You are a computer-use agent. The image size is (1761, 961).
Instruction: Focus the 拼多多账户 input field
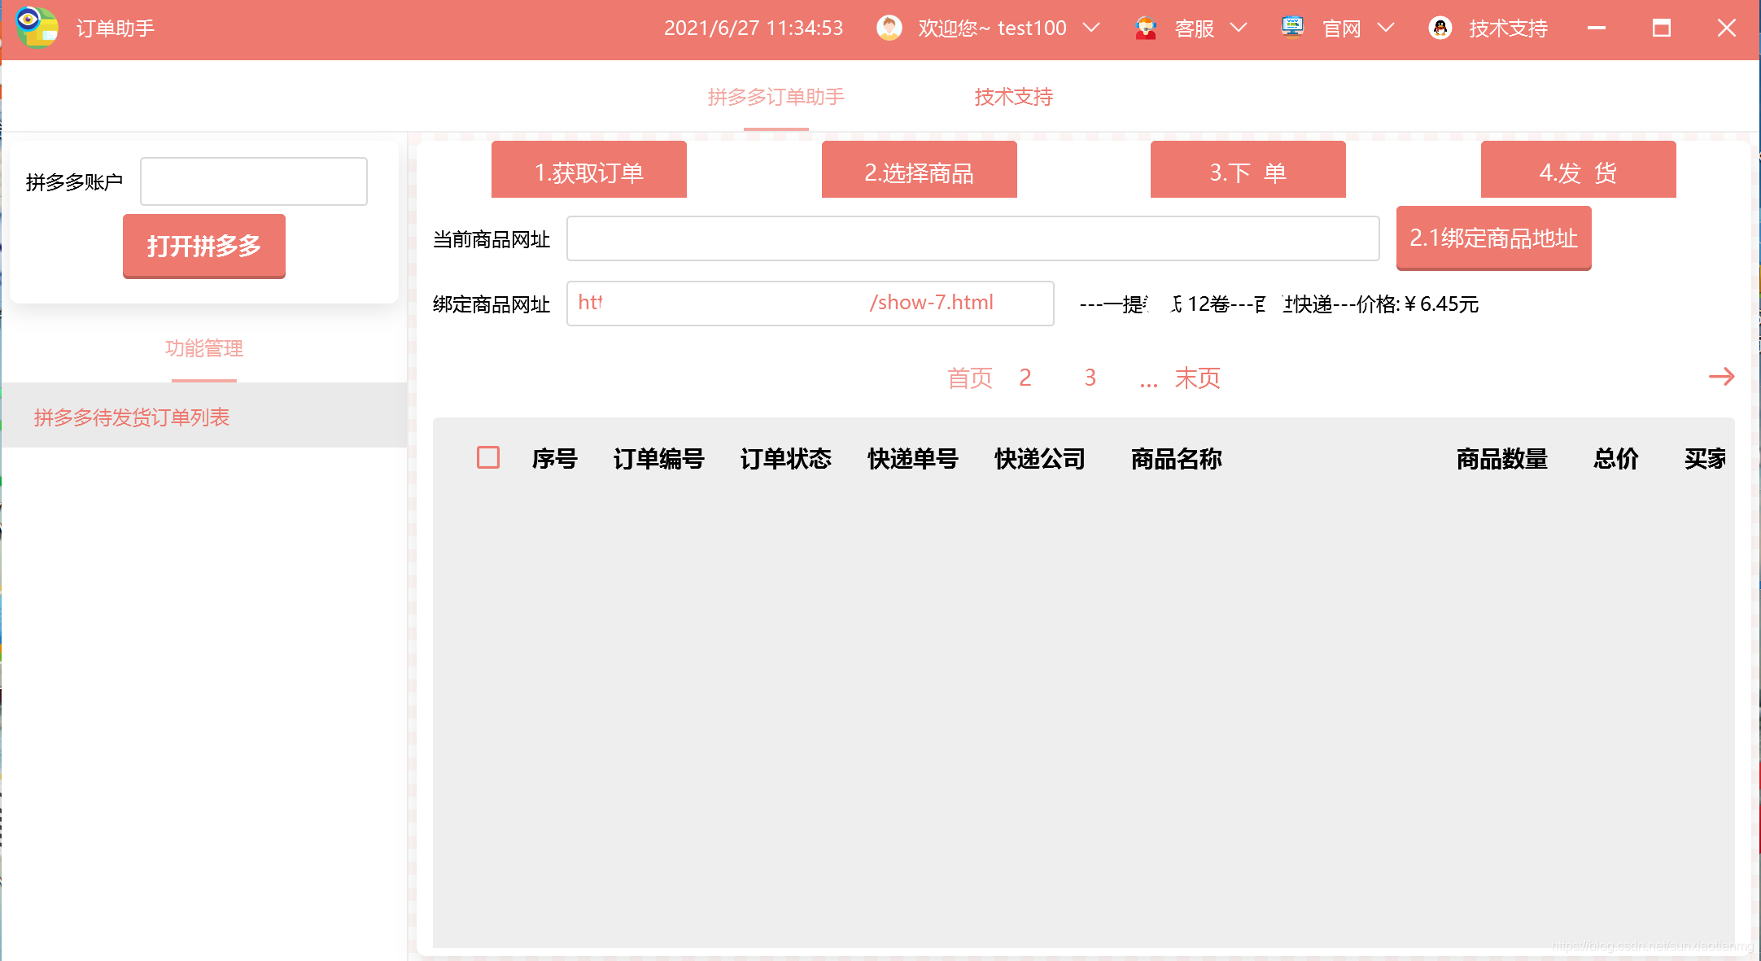point(253,181)
